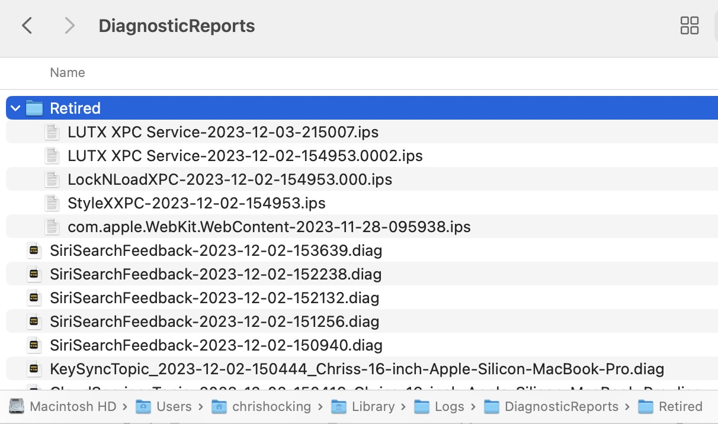The height and width of the screenshot is (424, 718).
Task: Select SiriSearchFeedback-2023-12-02-150940.diag
Action: tap(216, 345)
